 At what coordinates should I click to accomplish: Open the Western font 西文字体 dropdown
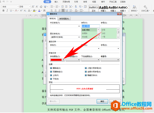[79, 37]
